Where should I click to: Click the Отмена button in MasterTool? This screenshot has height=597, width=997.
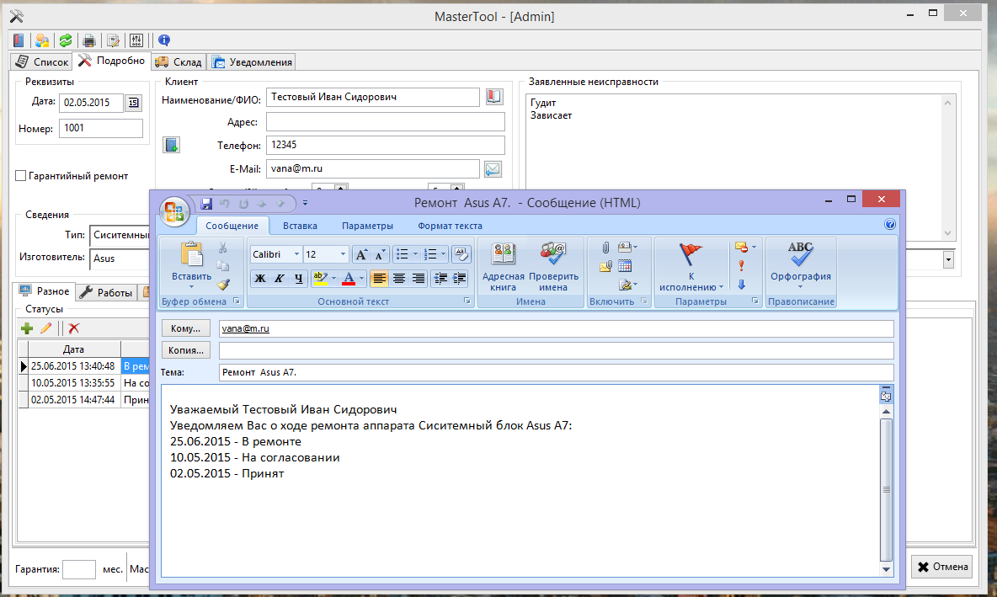pos(942,567)
